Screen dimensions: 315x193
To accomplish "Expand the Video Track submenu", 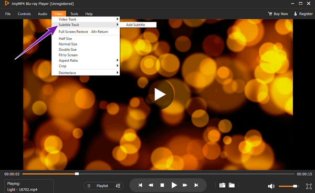I will (x=86, y=19).
